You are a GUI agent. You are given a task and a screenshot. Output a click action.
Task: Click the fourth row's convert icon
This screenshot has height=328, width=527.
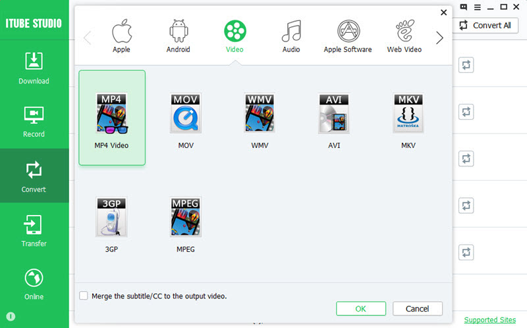click(x=466, y=206)
